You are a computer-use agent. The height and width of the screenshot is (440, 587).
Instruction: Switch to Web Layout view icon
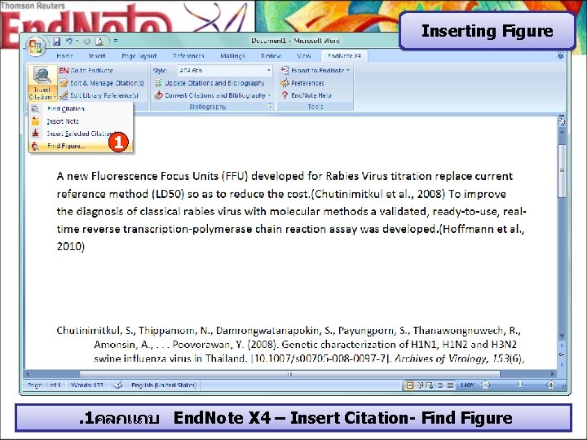430,385
